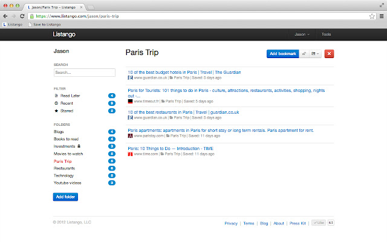Open the Tools menu in navbar

point(326,34)
